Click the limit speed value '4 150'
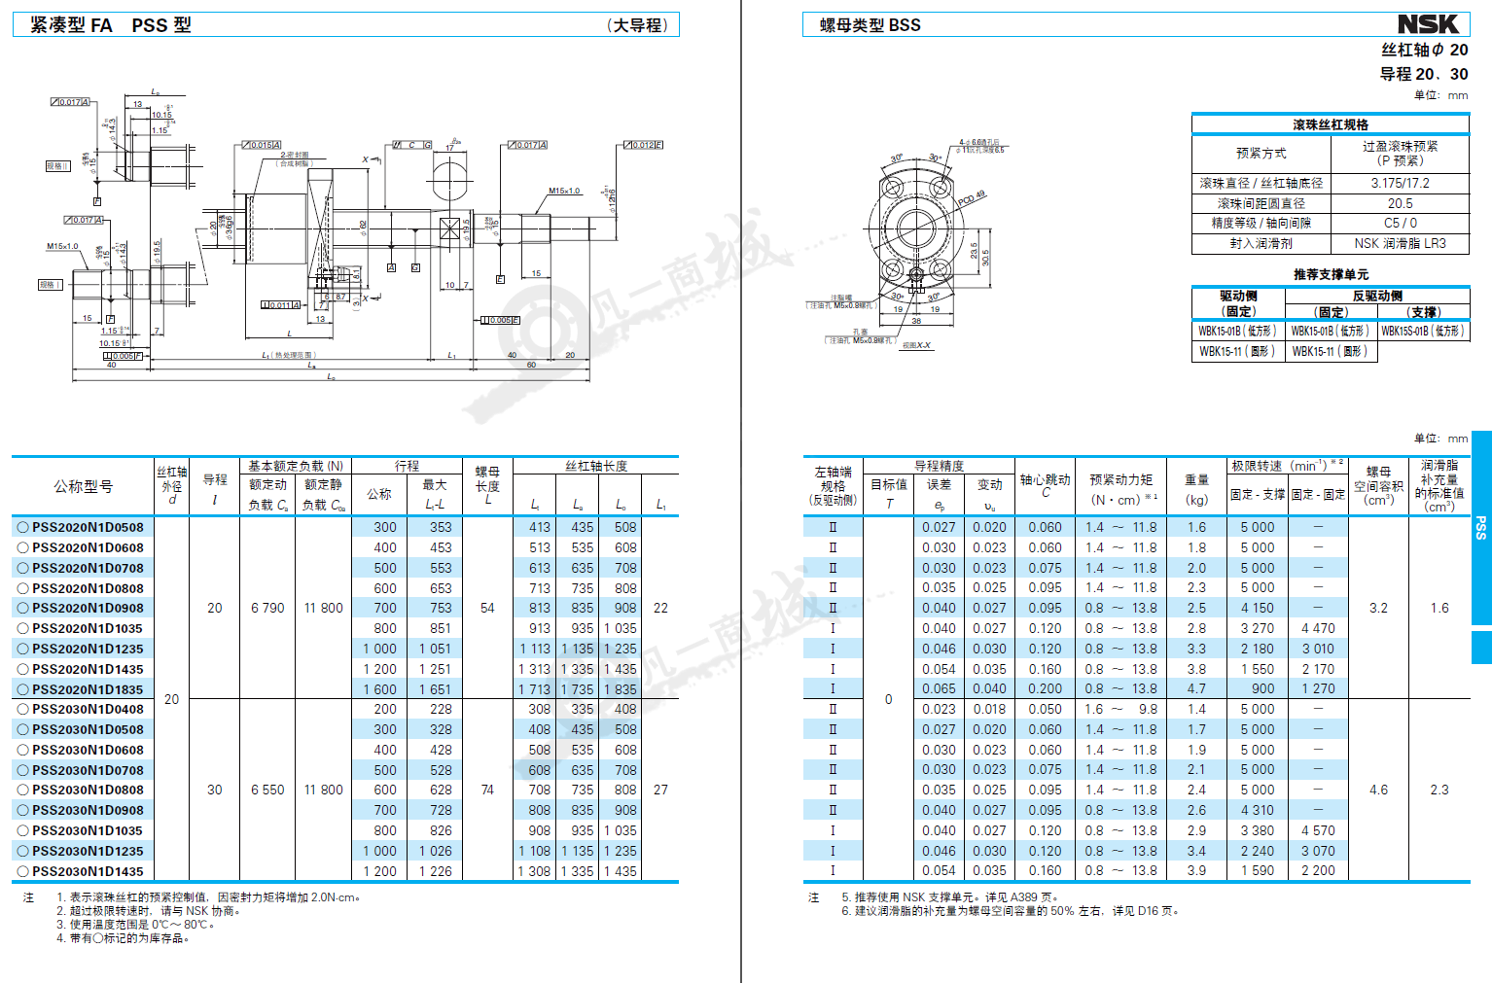 1257,608
